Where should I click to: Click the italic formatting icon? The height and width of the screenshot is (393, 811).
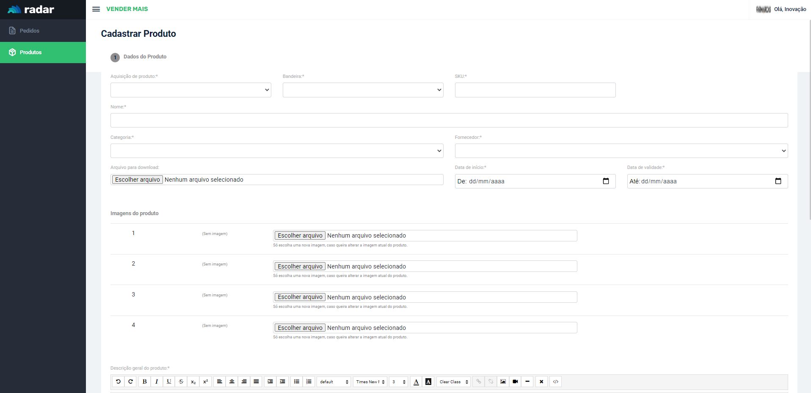coord(157,382)
